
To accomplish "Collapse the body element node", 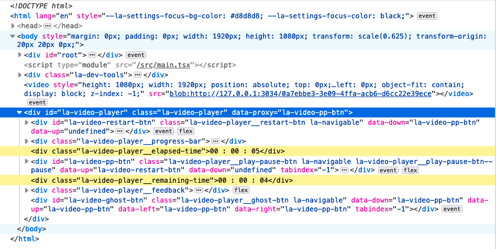I will point(13,36).
